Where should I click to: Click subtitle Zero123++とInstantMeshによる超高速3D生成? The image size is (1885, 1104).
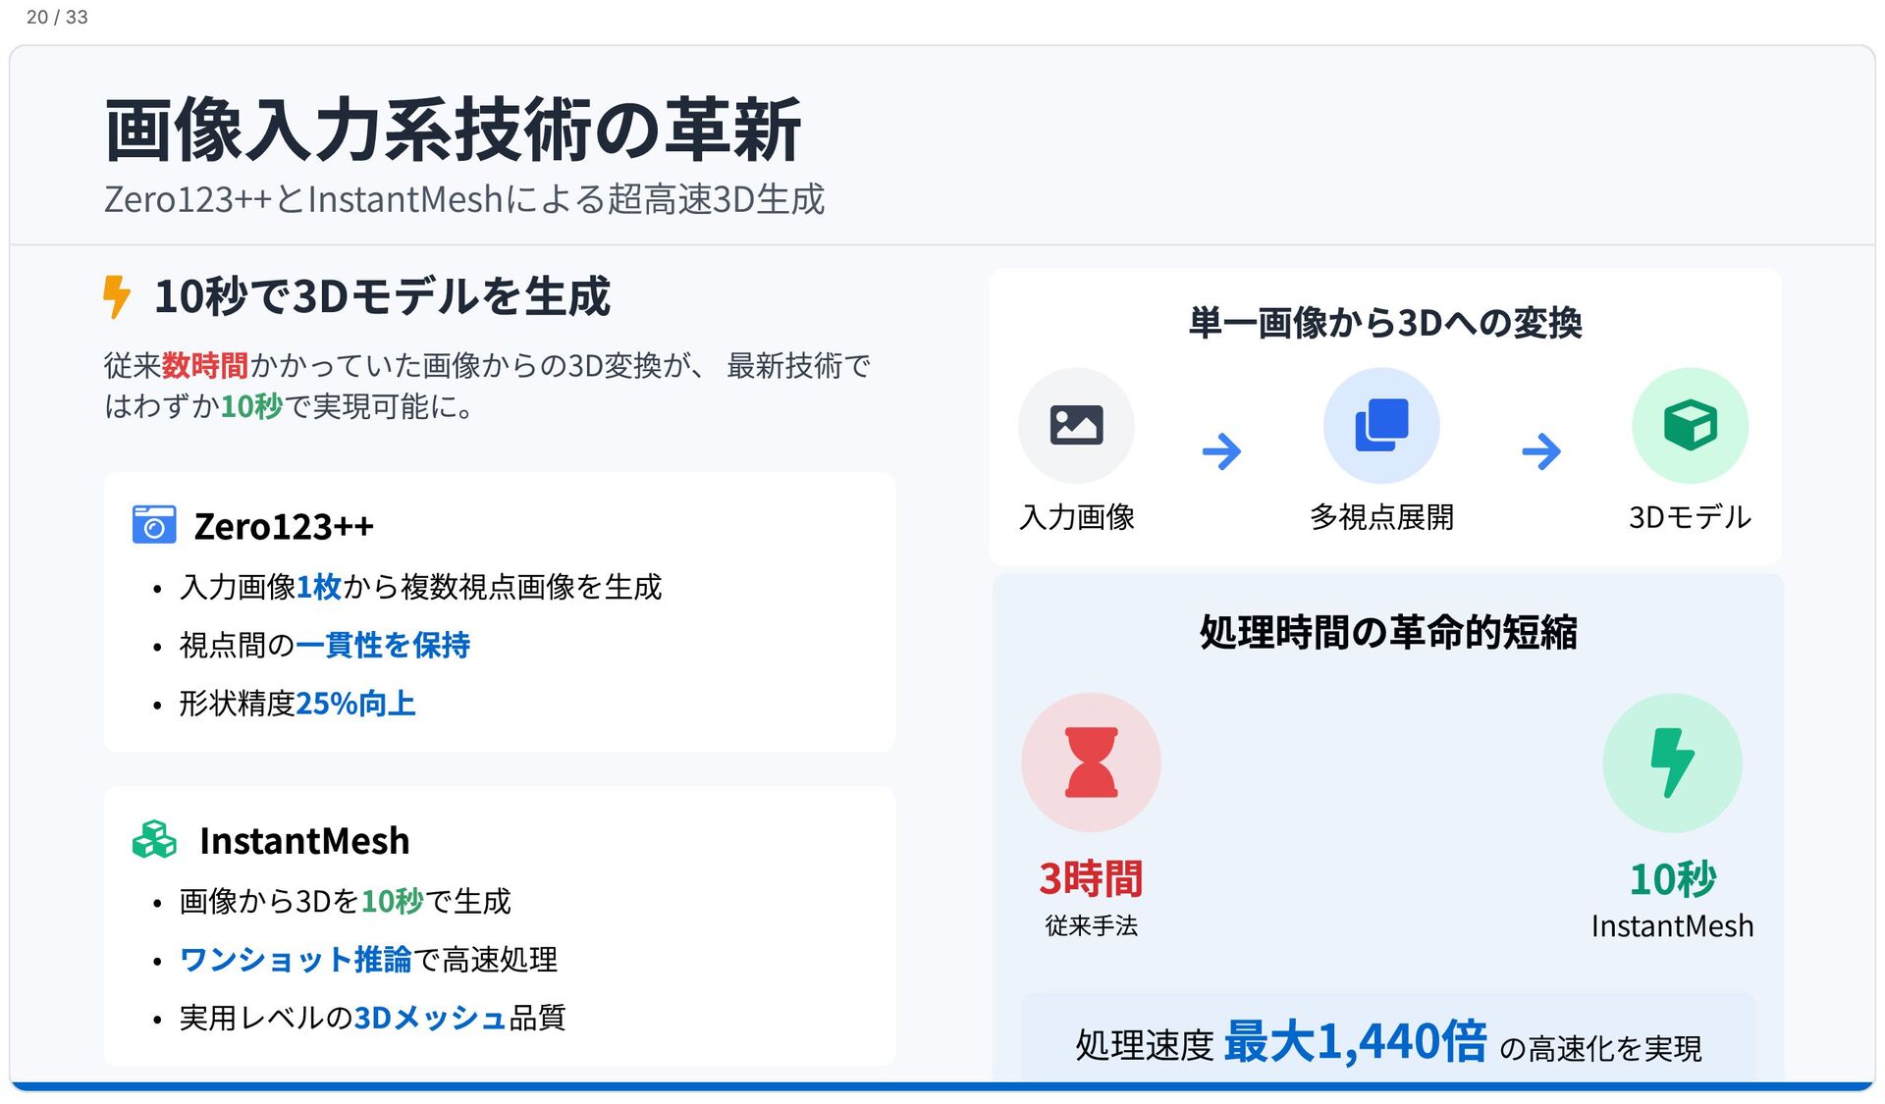pos(464,199)
